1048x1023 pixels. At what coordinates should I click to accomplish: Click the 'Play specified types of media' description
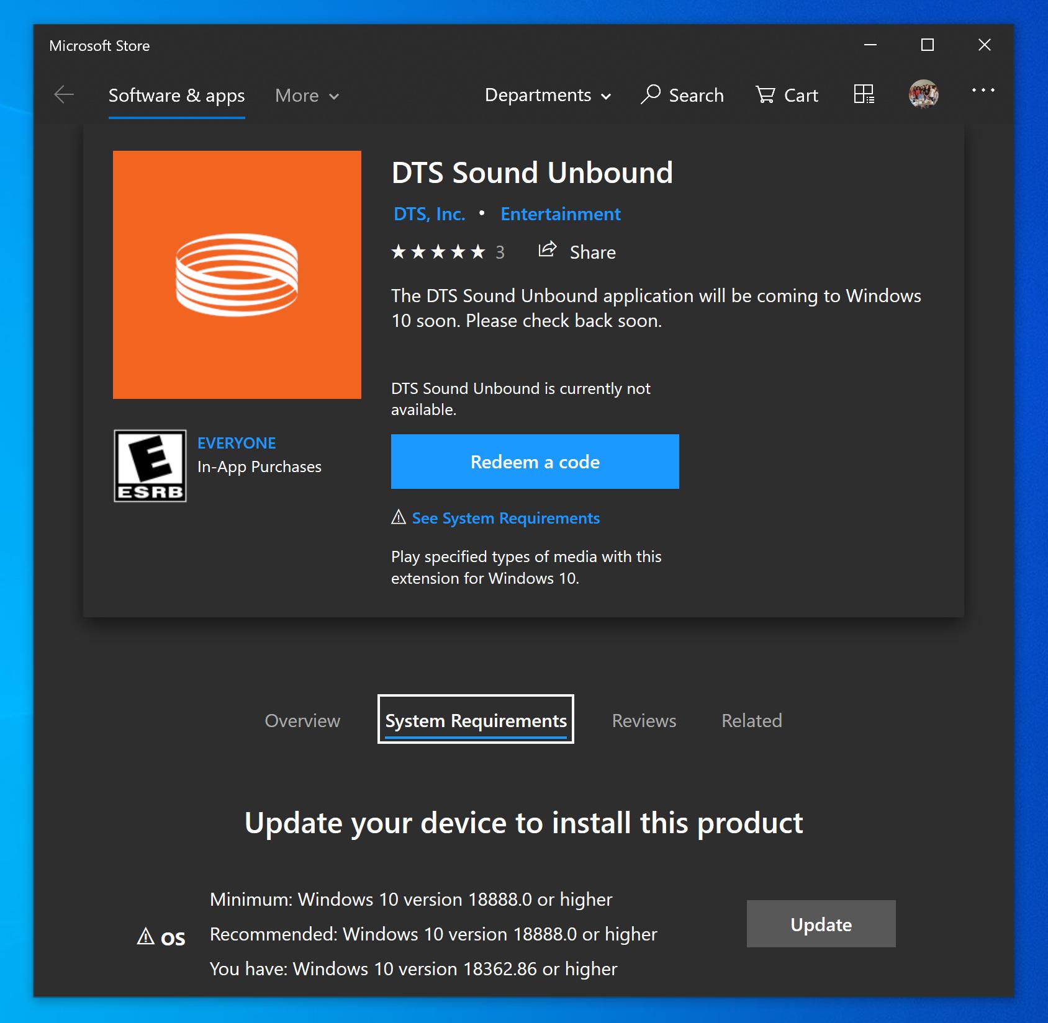click(x=526, y=567)
